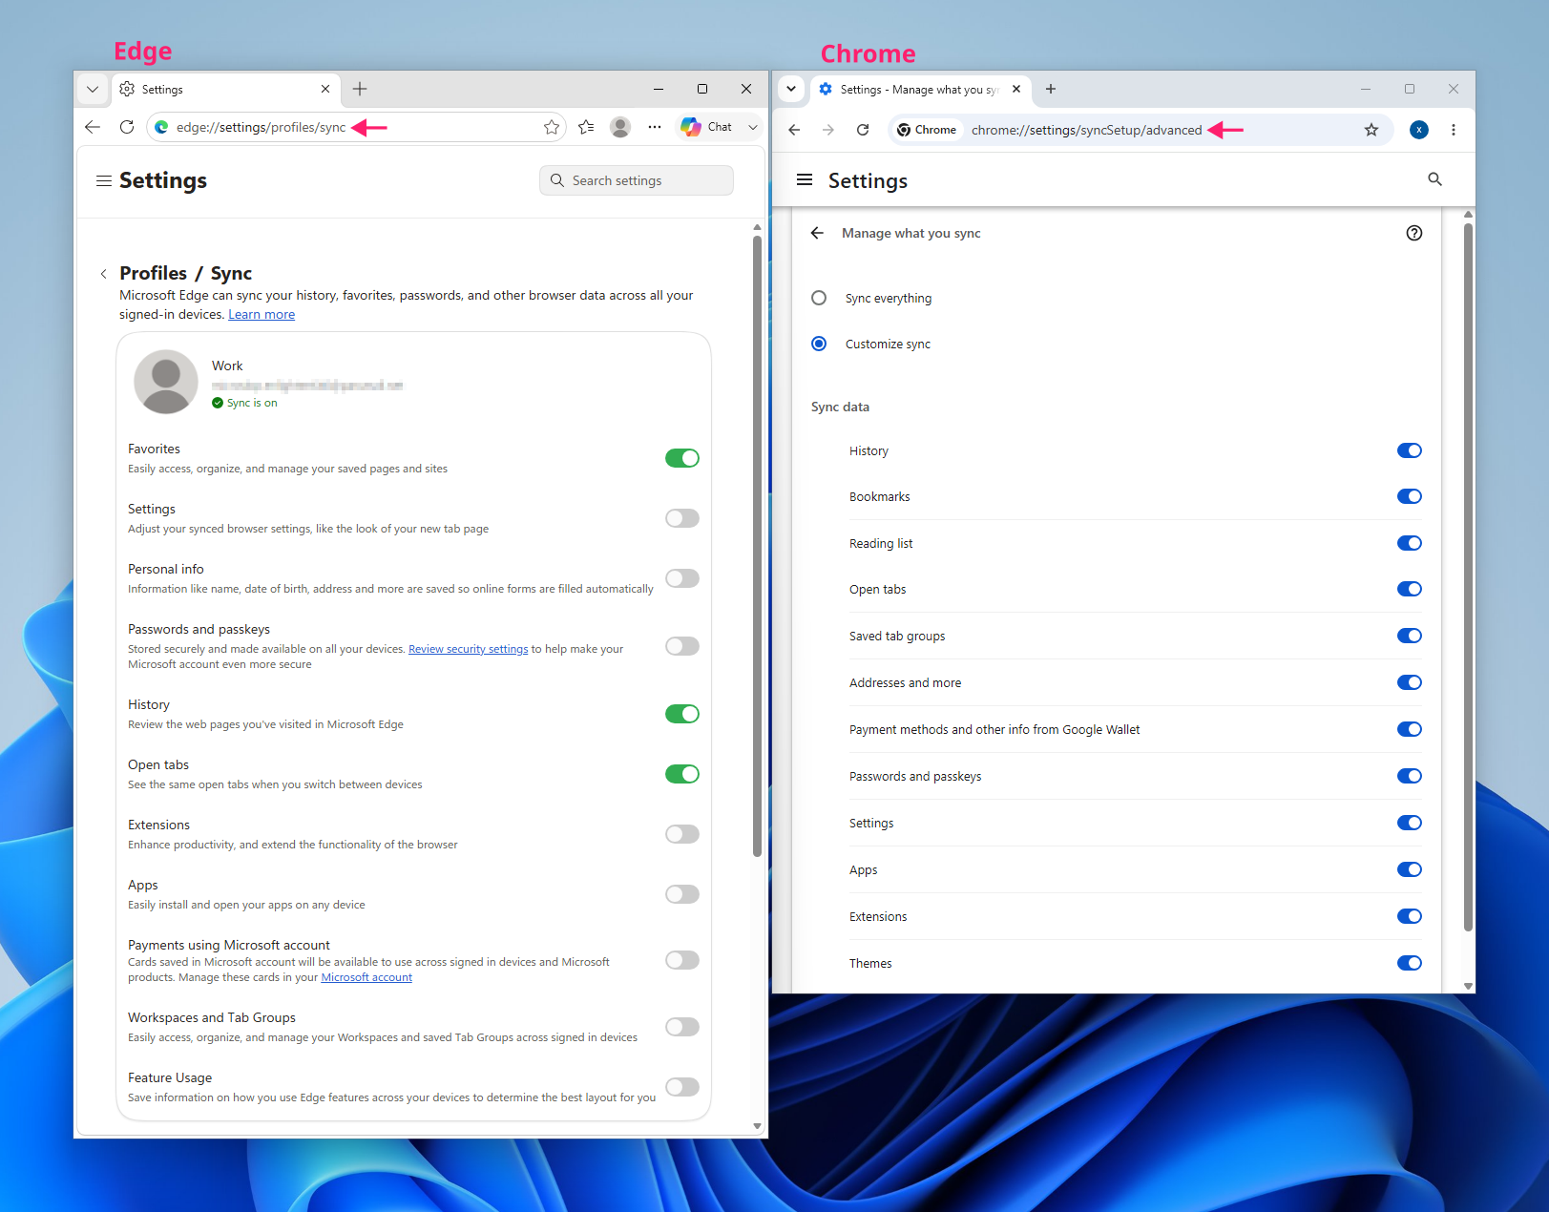The image size is (1549, 1212).
Task: Add Edge page to favorites star
Action: click(551, 127)
